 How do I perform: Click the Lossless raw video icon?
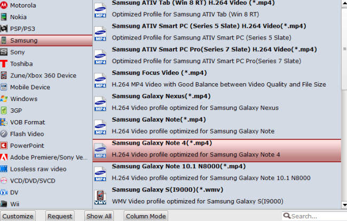point(4,169)
